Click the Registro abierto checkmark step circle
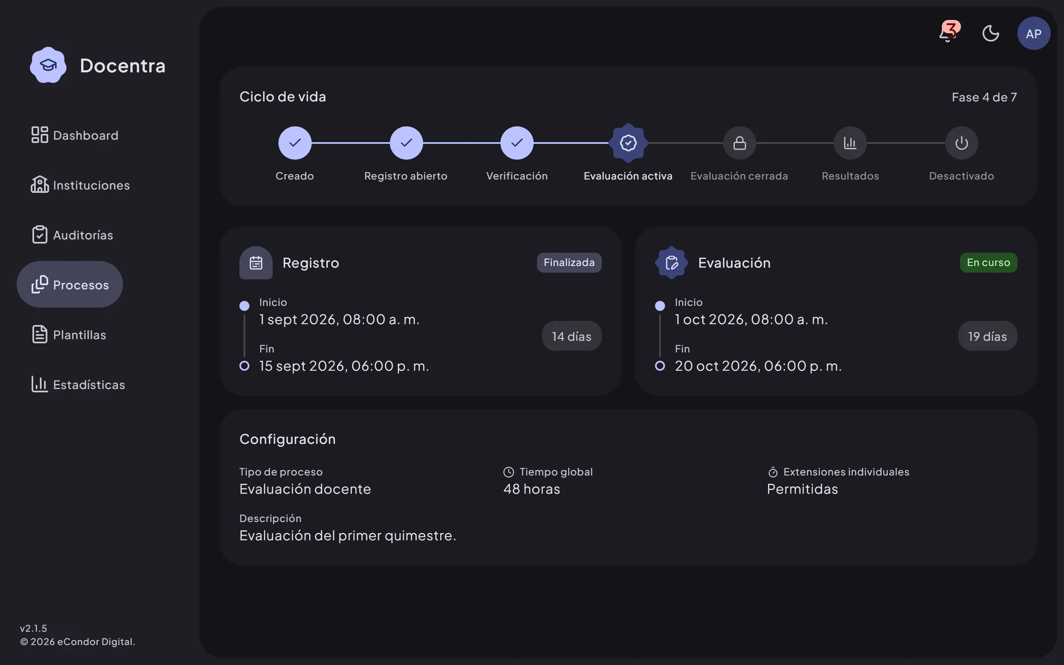1064x665 pixels. click(406, 143)
